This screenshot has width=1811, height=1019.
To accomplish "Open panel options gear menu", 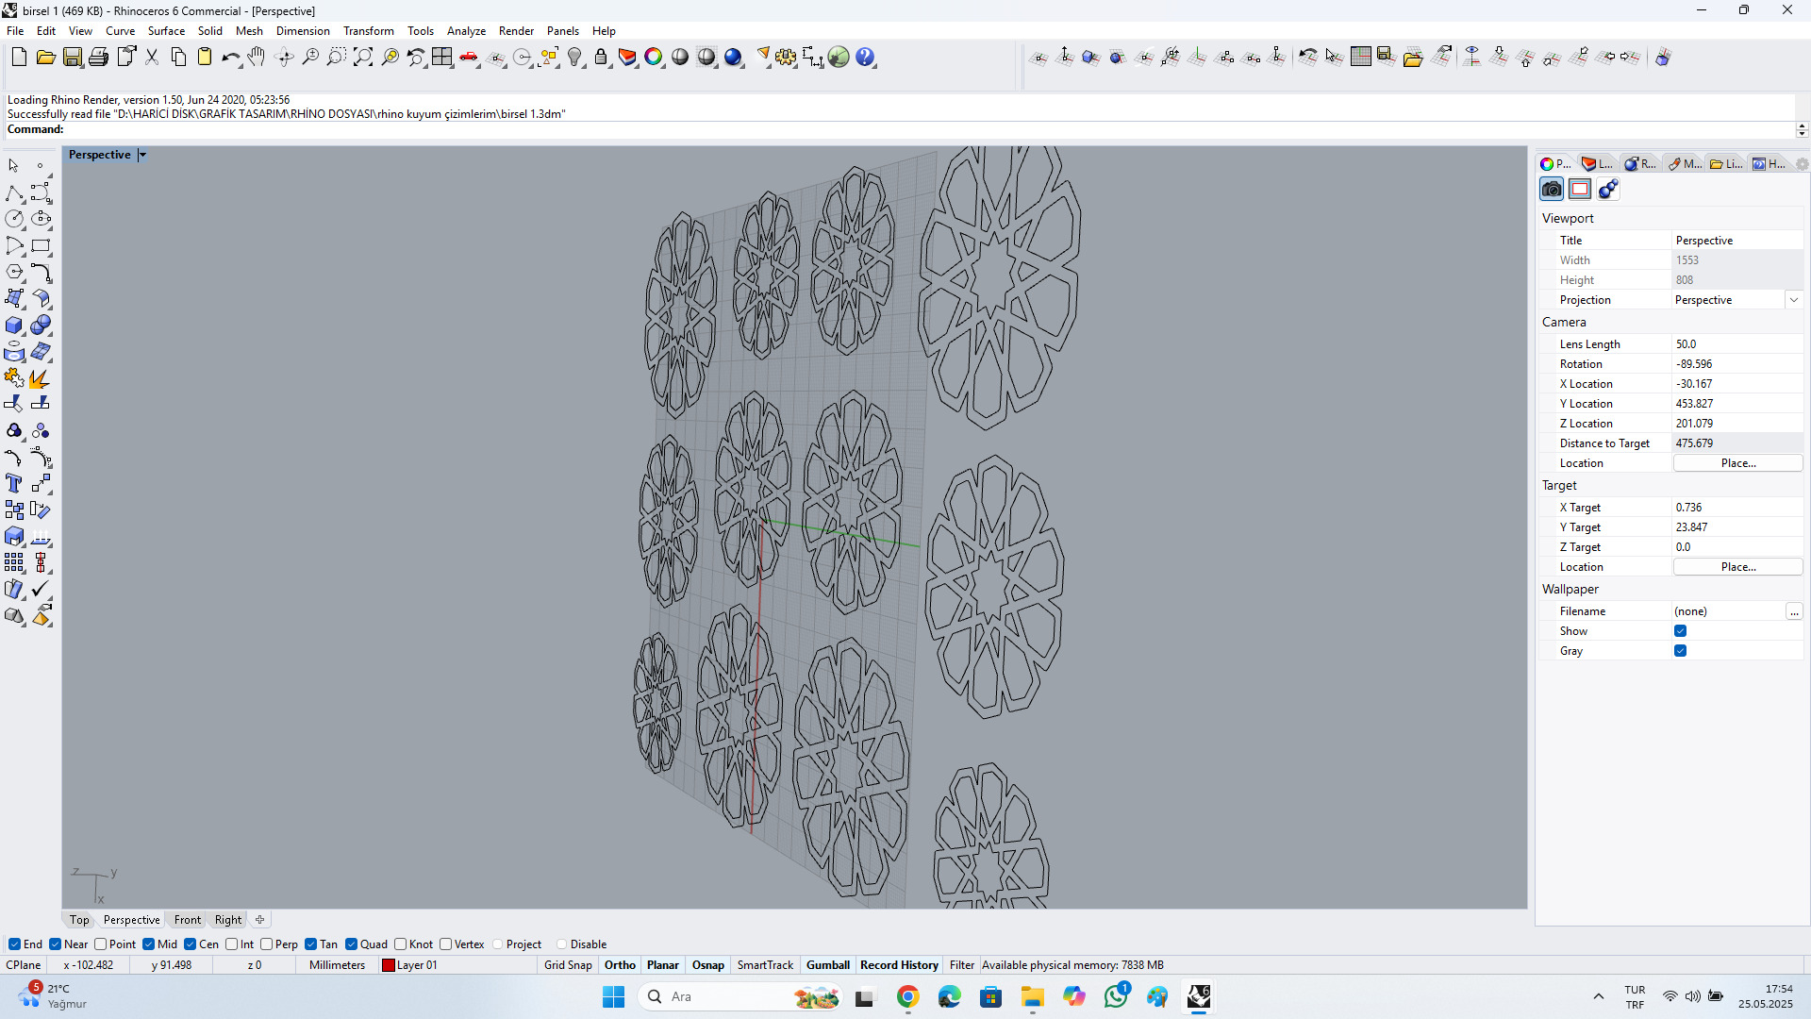I will (1802, 164).
